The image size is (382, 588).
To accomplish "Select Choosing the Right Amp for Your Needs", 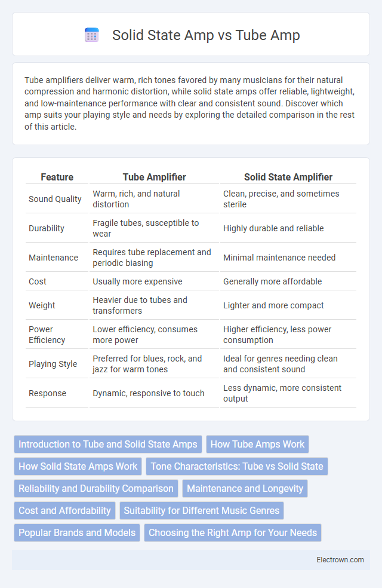I will tap(233, 532).
